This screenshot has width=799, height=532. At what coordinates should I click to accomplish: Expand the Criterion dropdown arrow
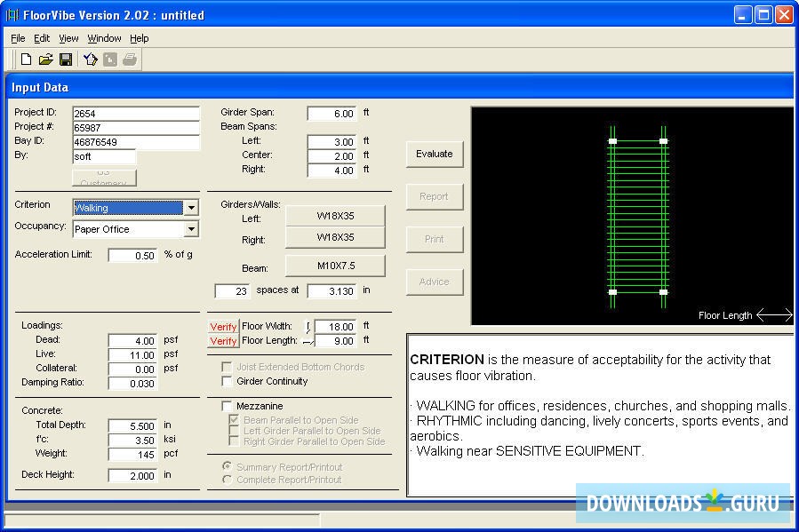[190, 208]
